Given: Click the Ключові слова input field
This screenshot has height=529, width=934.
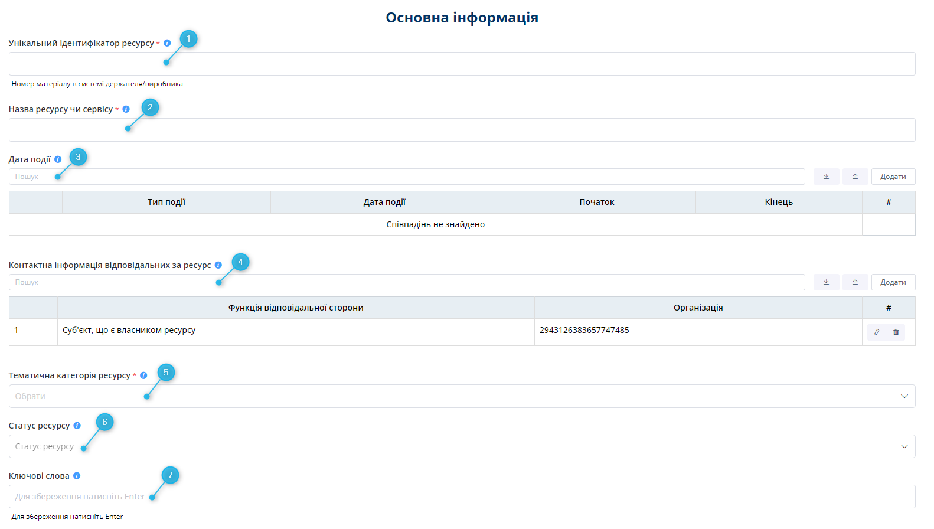Looking at the screenshot, I should tap(462, 497).
